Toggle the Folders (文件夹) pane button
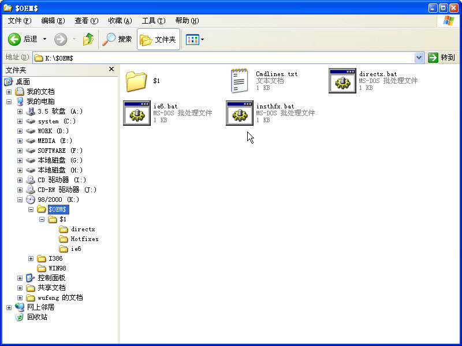This screenshot has width=462, height=346. coord(158,39)
